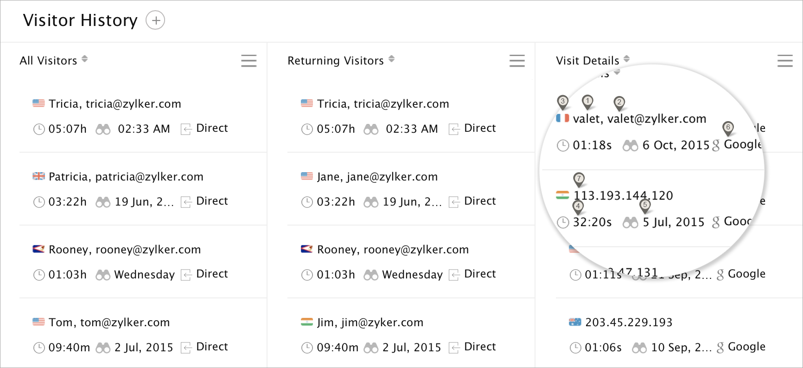Click map pin marker numbered 3
Image resolution: width=803 pixels, height=368 pixels.
point(562,102)
